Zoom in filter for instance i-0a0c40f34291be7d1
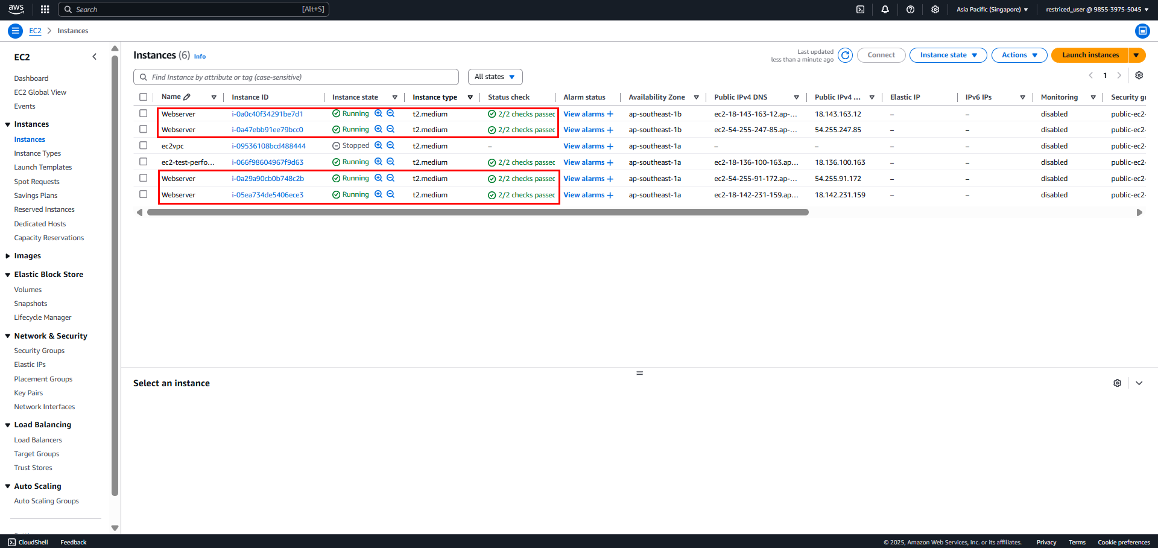 378,113
